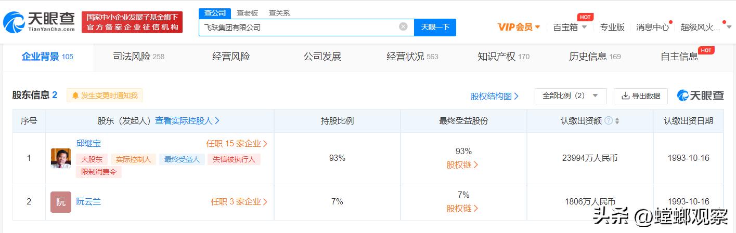736x233 pixels.
Task: Click the 导出数据 export button
Action: point(641,96)
